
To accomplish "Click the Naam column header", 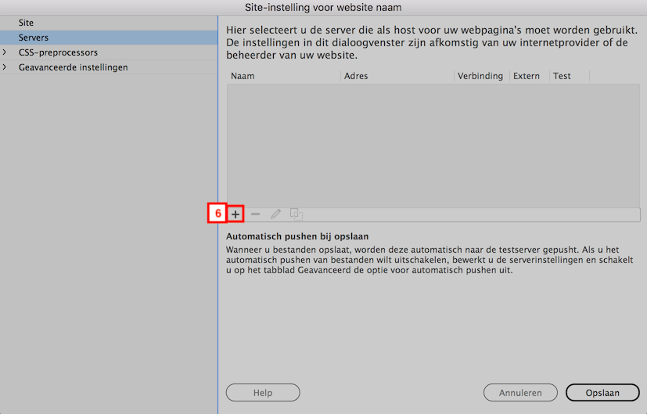I will point(243,76).
